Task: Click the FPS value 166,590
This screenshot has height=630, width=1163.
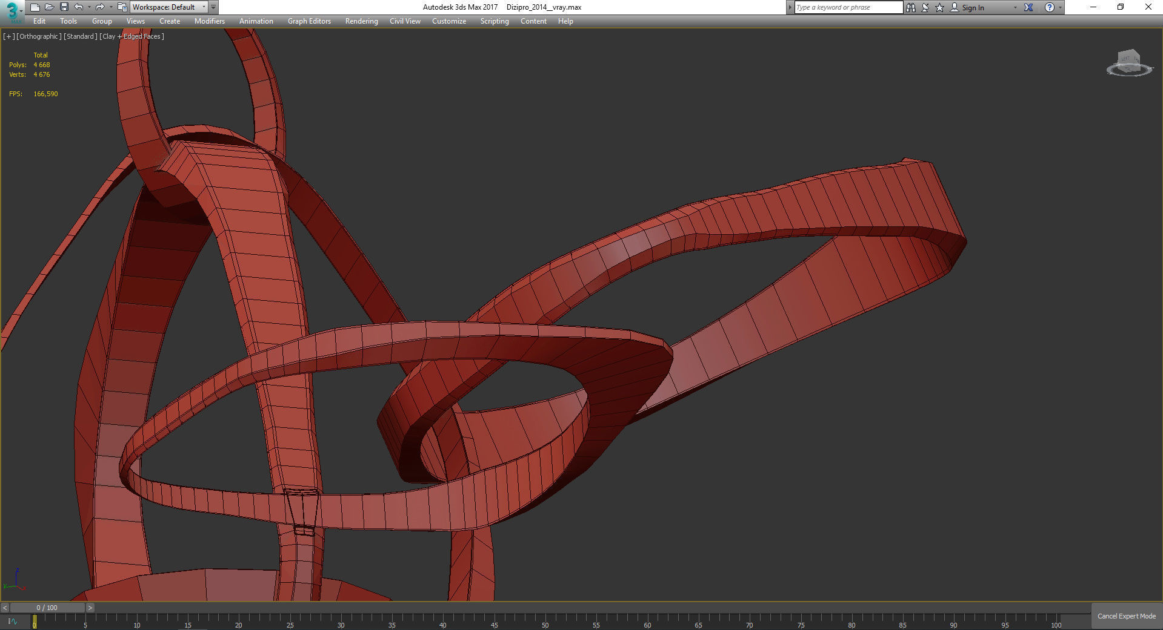Action: (45, 94)
